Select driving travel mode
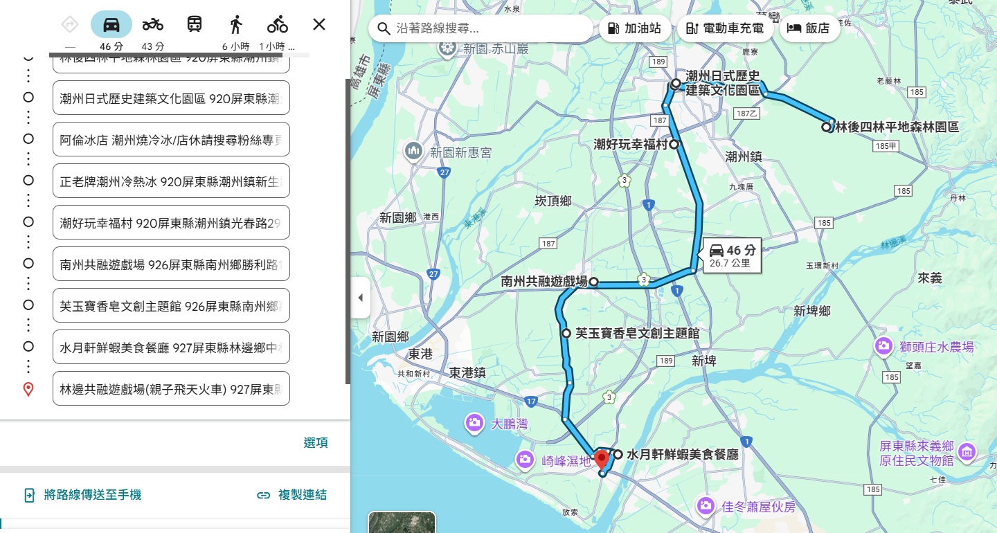This screenshot has width=997, height=533. (111, 25)
